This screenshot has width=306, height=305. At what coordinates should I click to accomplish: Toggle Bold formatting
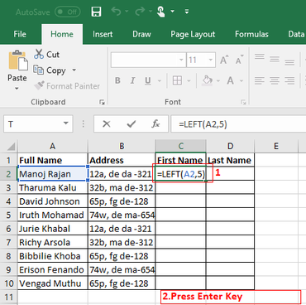117,80
